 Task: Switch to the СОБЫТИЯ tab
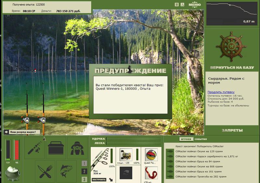point(201,139)
